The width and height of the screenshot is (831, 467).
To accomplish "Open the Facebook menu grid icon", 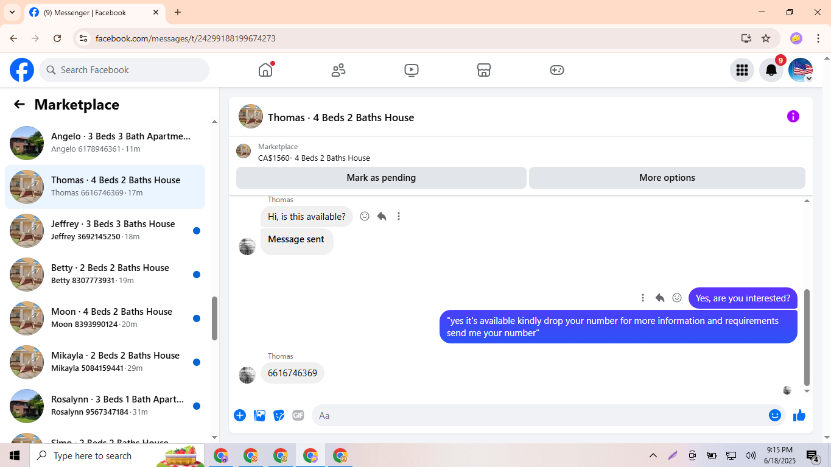I will click(742, 70).
